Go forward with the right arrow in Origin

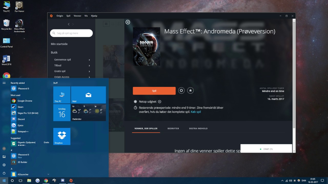73,24
